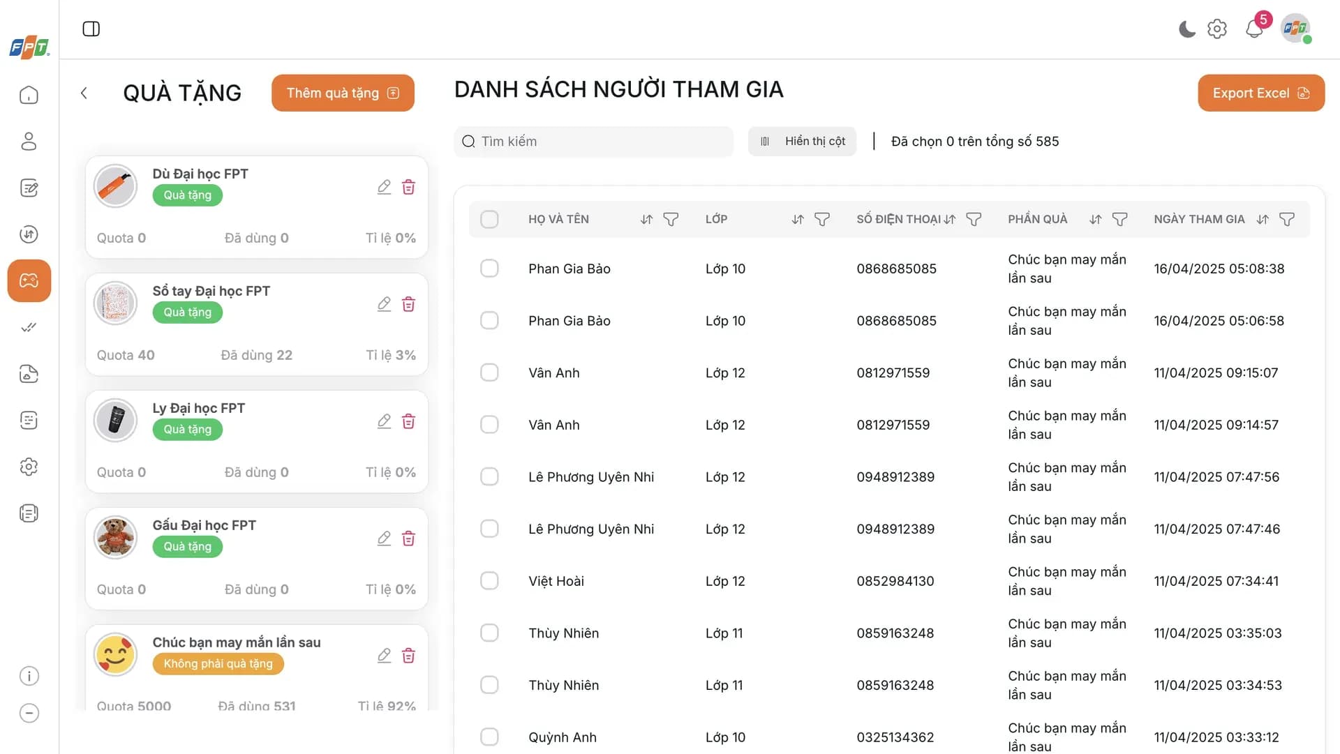Open filter for Lớp column
The width and height of the screenshot is (1340, 754).
[x=822, y=220]
